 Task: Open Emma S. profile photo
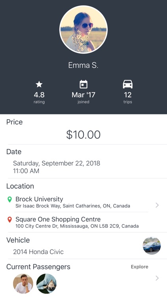(83, 30)
